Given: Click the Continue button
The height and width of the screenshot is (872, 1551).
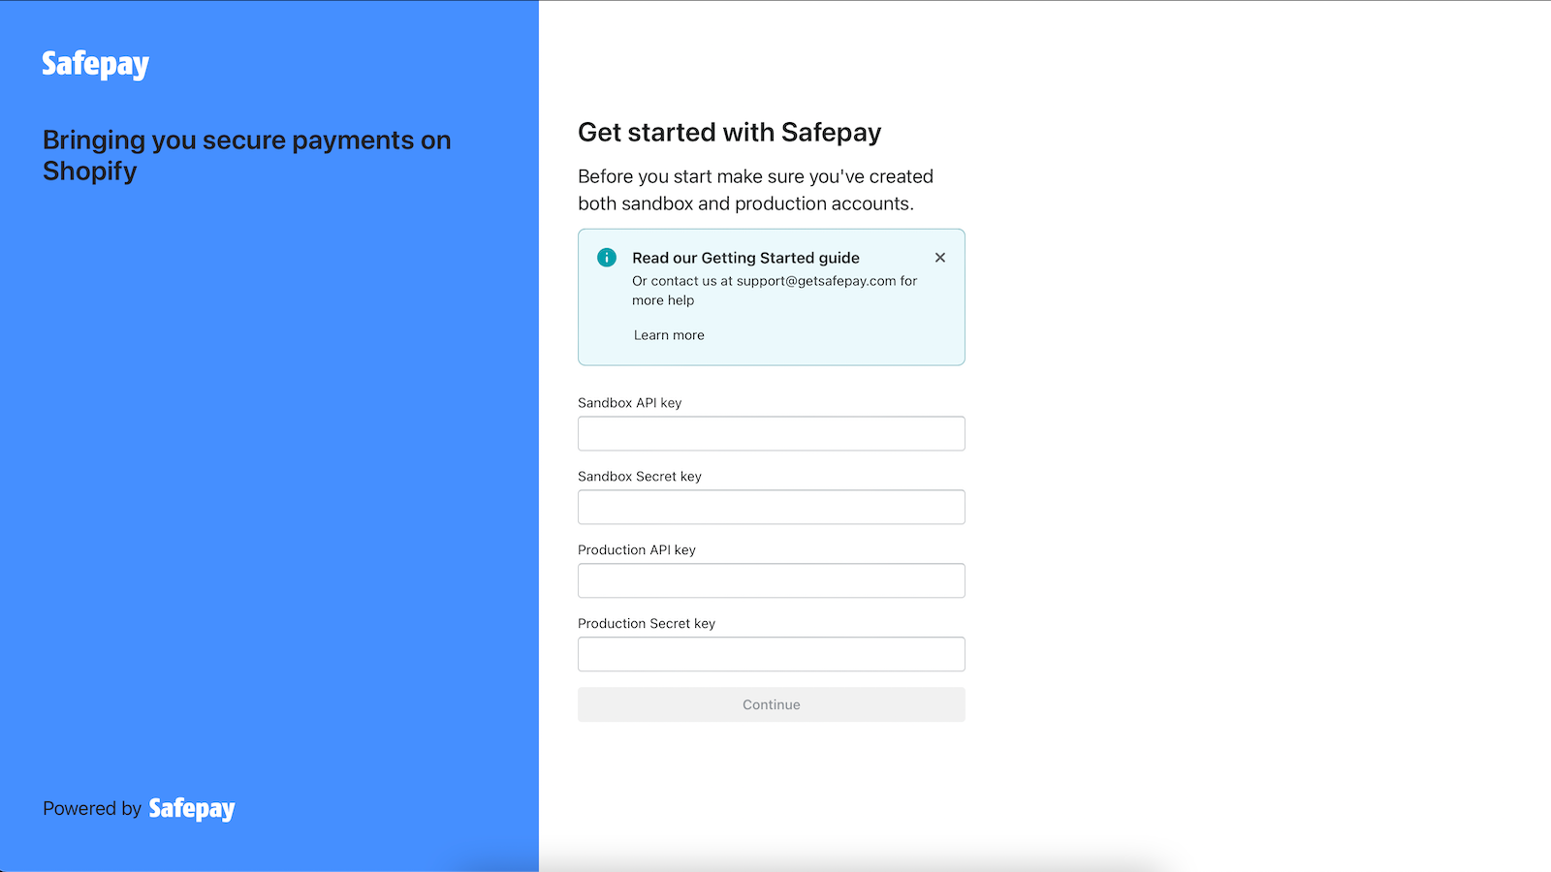Looking at the screenshot, I should click(x=772, y=704).
